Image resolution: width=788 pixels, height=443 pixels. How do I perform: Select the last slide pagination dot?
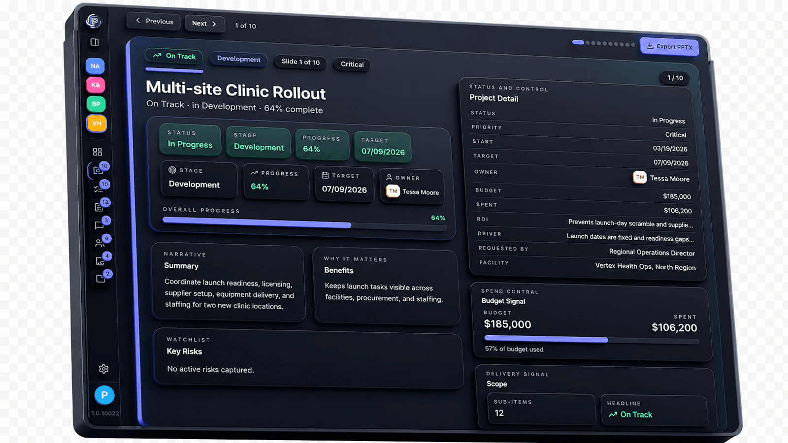tap(633, 45)
